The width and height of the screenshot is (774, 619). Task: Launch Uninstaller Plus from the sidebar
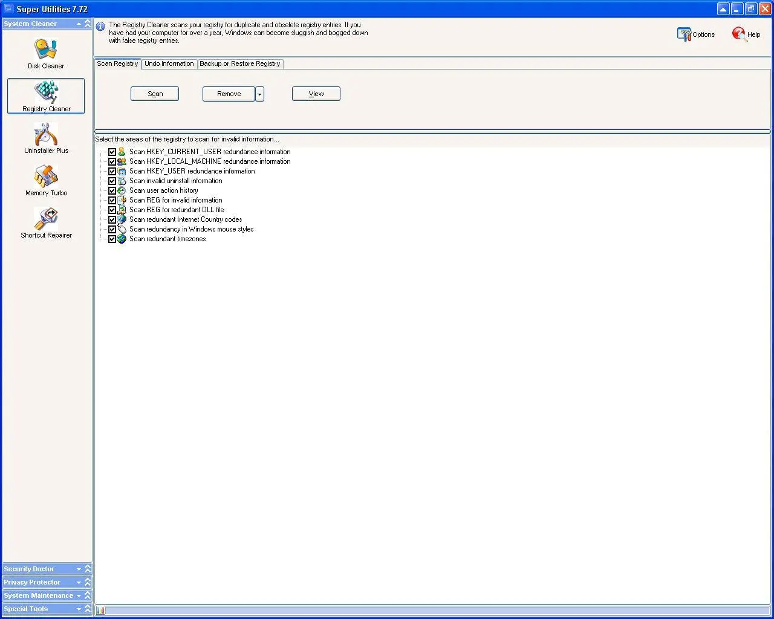46,134
